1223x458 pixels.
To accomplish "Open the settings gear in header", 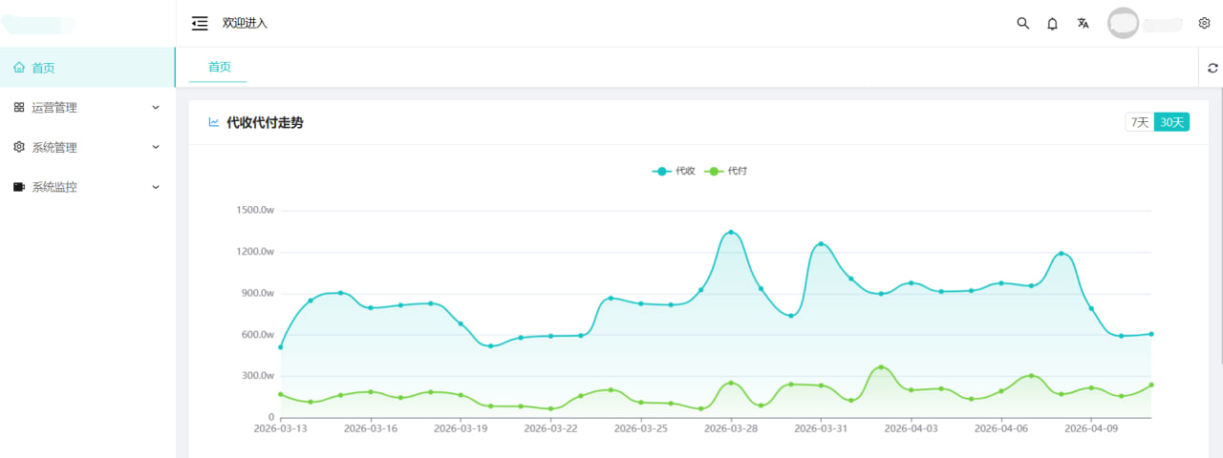I will (x=1204, y=23).
